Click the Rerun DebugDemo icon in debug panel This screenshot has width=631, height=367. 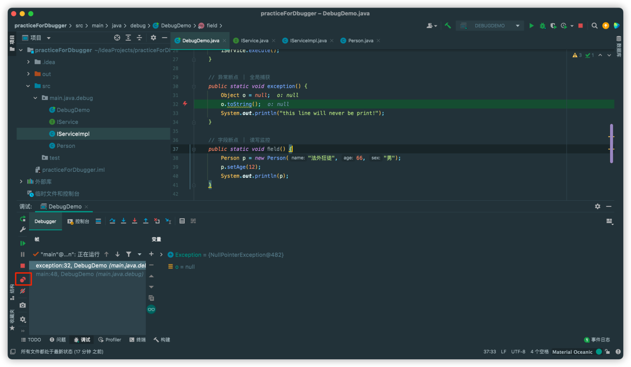22,219
